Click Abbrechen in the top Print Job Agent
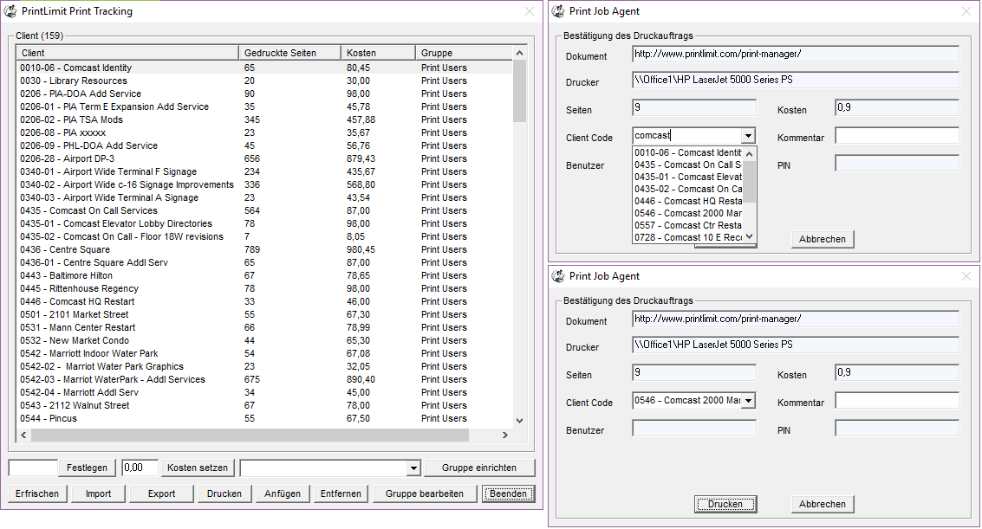The height and width of the screenshot is (529, 982). click(x=823, y=240)
